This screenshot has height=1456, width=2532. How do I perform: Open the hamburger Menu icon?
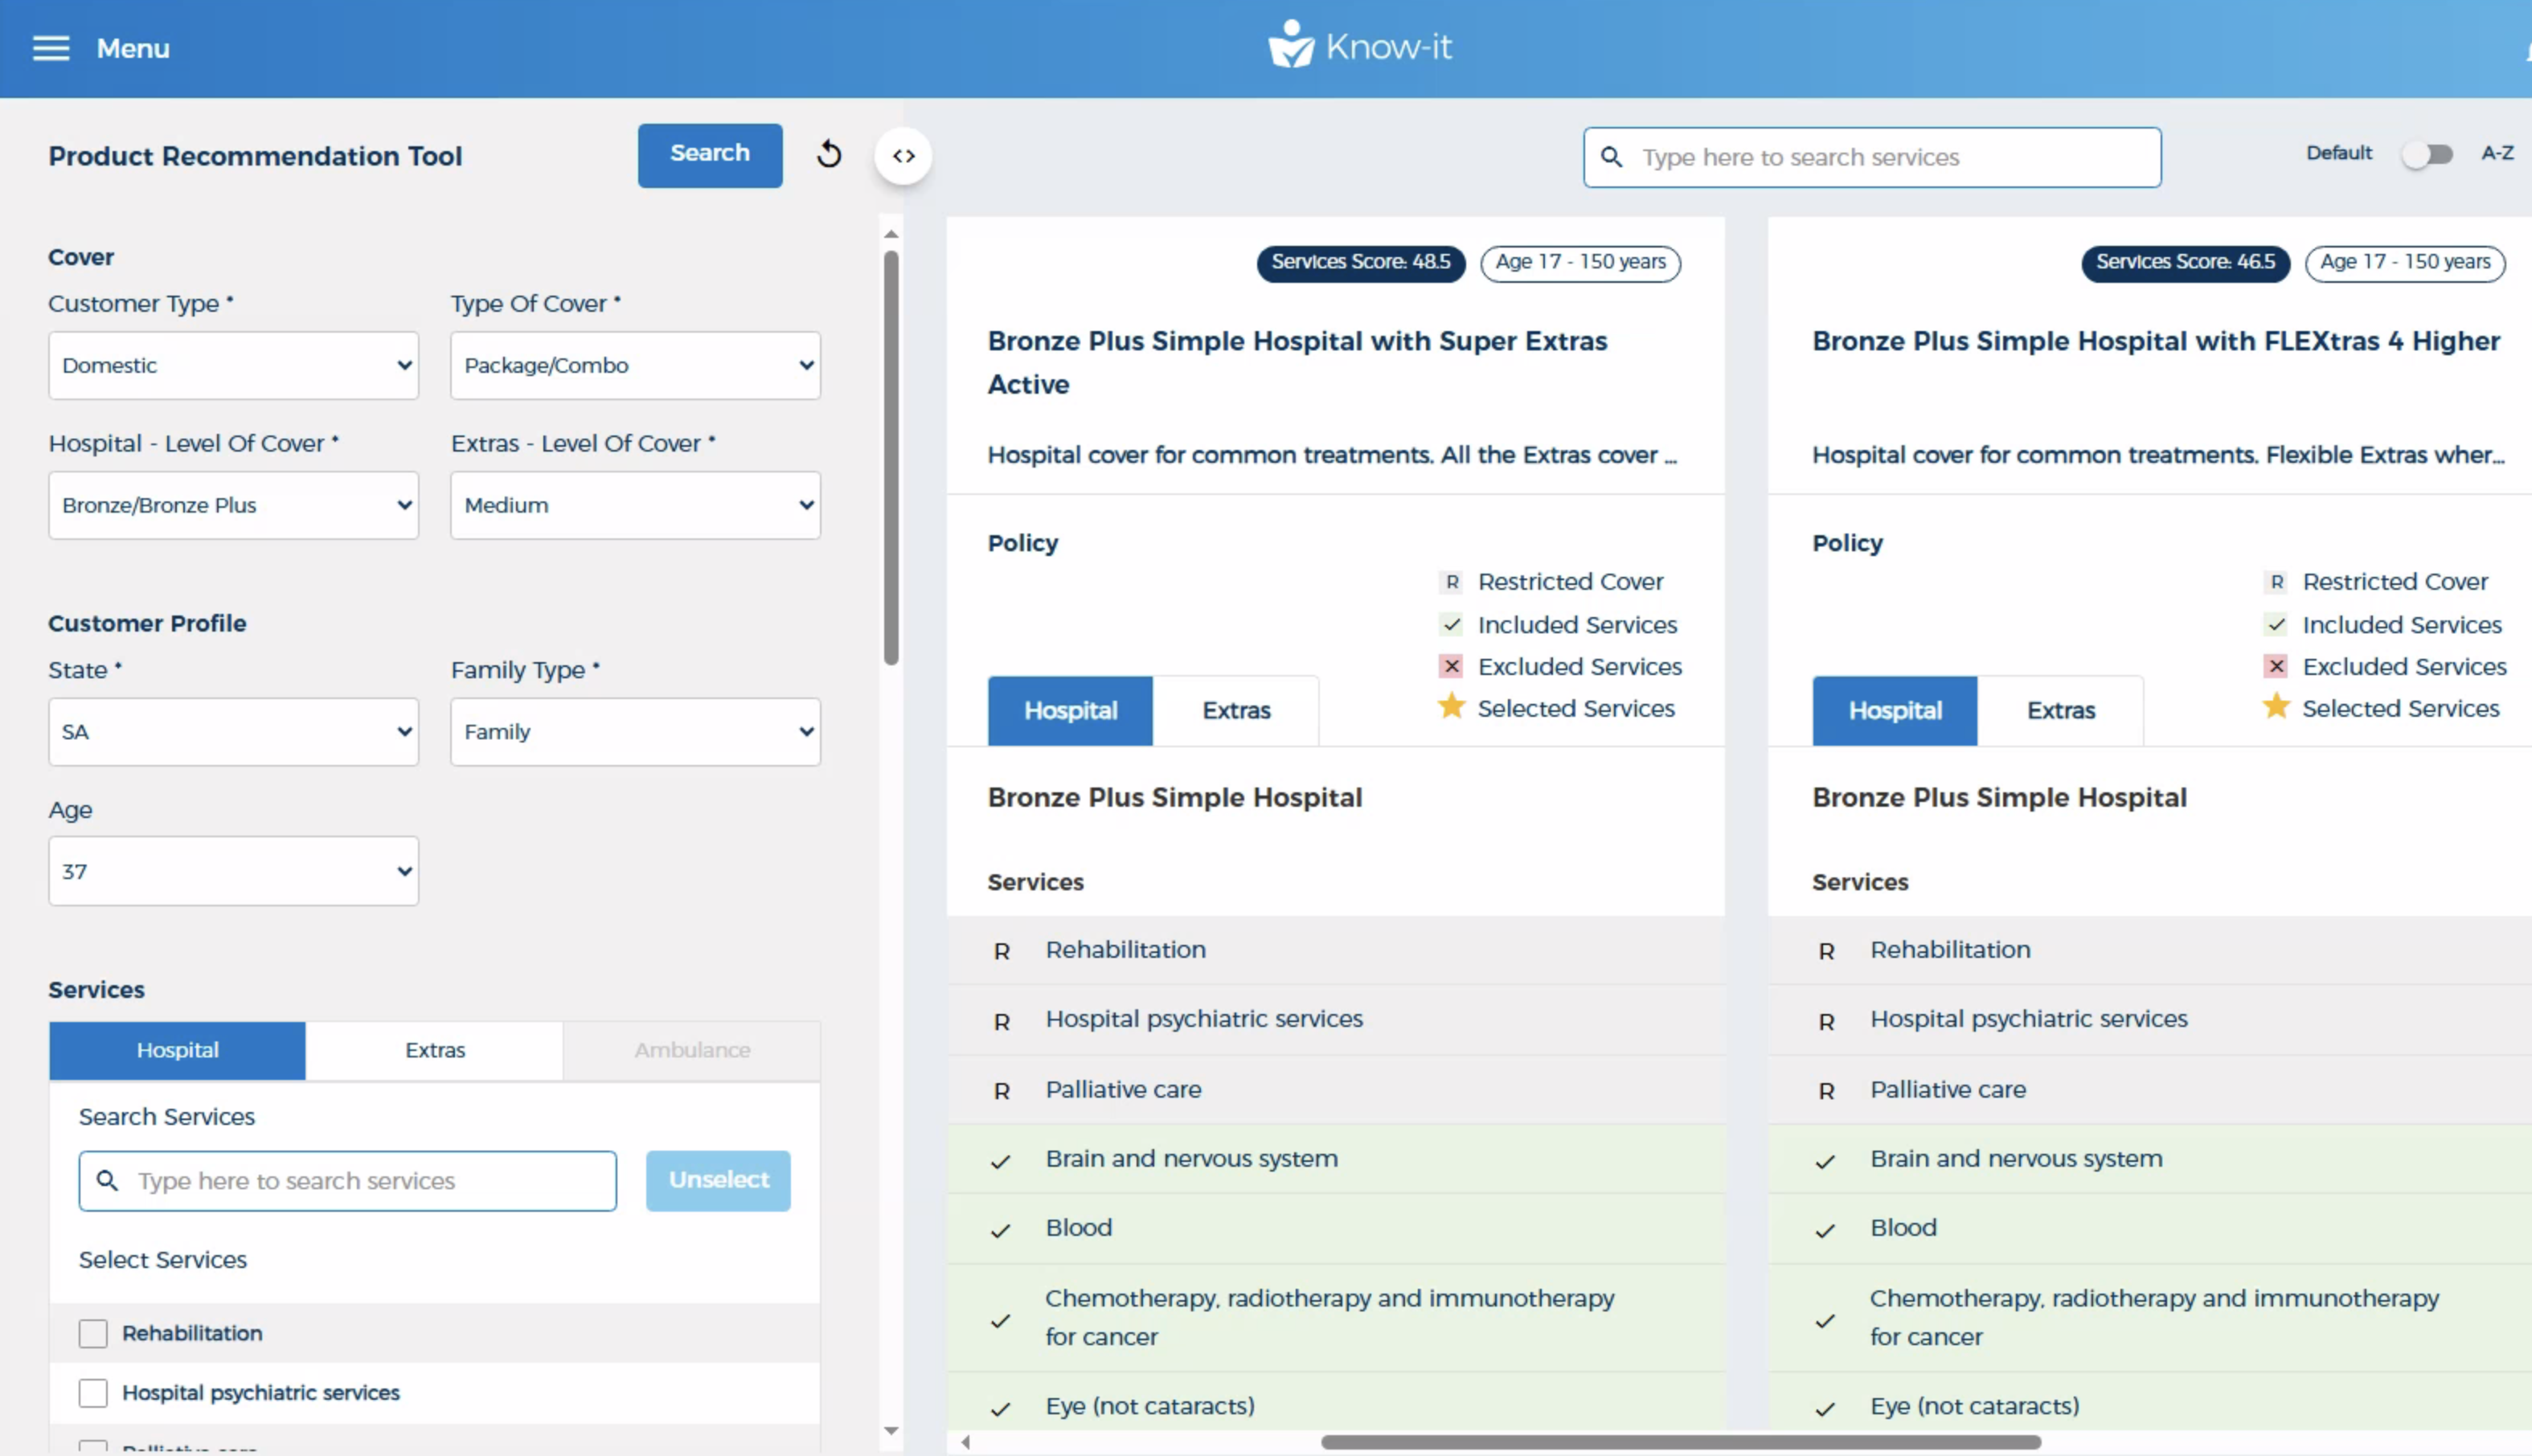click(51, 48)
